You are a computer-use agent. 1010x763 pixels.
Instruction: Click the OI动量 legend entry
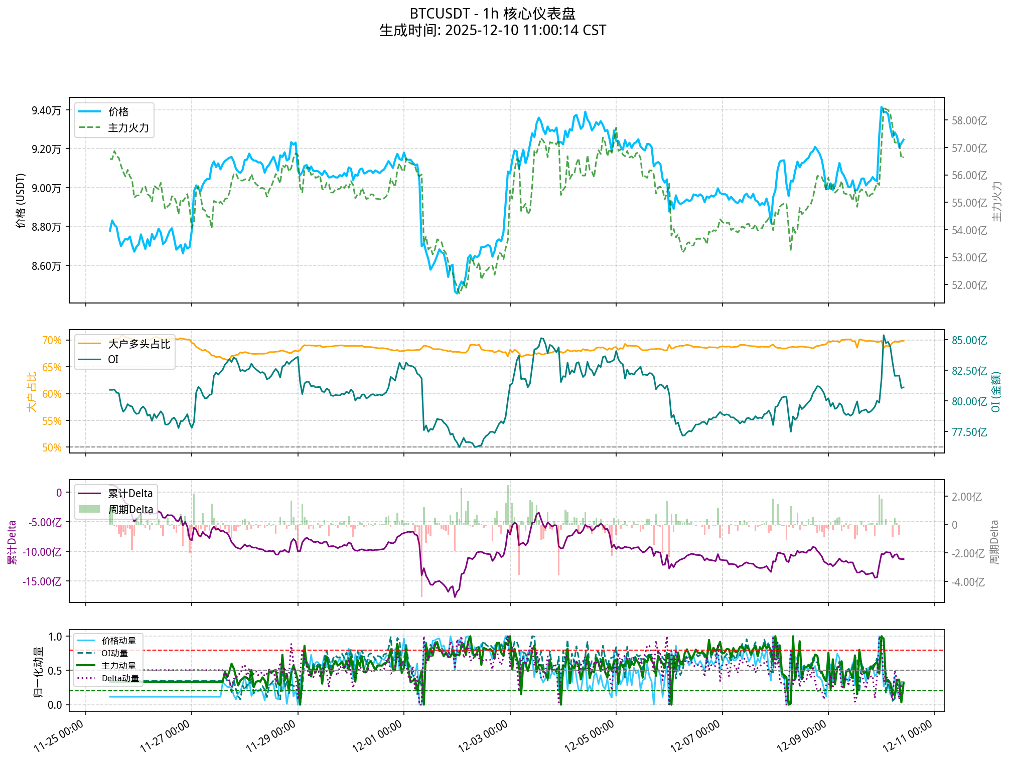tap(114, 653)
